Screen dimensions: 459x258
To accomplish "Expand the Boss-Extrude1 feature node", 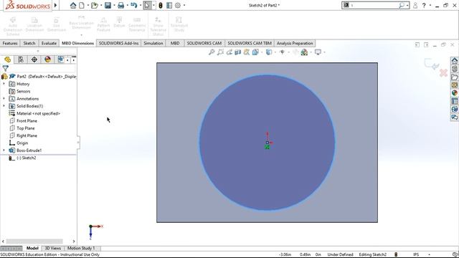I will (4, 150).
